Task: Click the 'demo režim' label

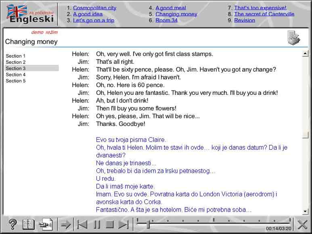Action: tap(44, 32)
